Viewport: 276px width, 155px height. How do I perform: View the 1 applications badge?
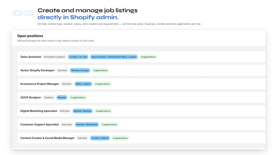100,71
